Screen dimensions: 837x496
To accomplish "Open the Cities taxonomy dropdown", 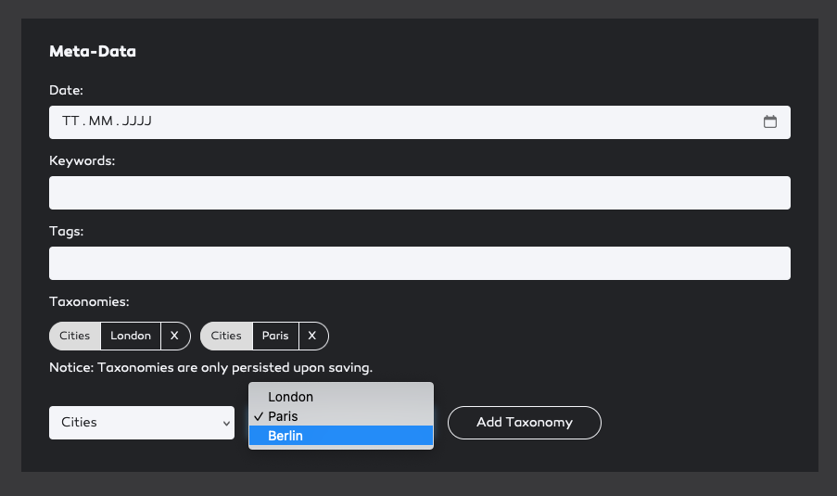I will pyautogui.click(x=142, y=423).
